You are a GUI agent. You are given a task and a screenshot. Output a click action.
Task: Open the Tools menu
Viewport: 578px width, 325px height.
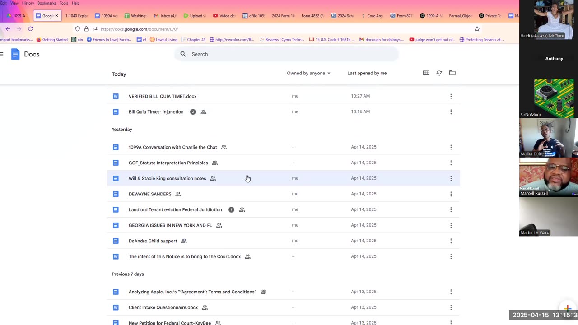[64, 3]
